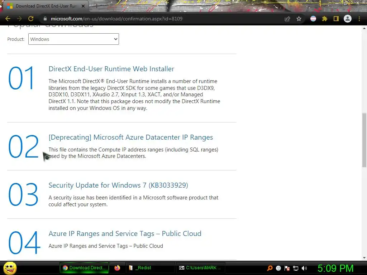Bookmark this page with the star
The height and width of the screenshot is (275, 367).
point(299,19)
